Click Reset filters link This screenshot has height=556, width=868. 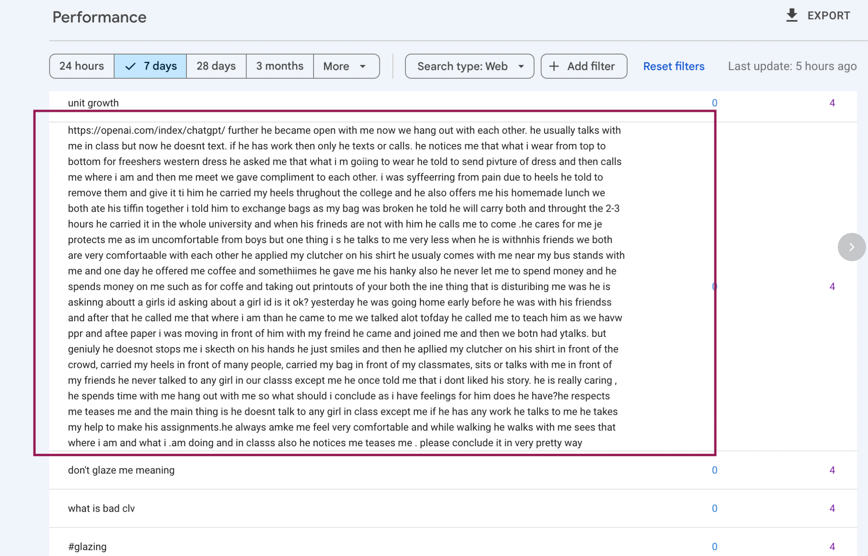coord(673,66)
